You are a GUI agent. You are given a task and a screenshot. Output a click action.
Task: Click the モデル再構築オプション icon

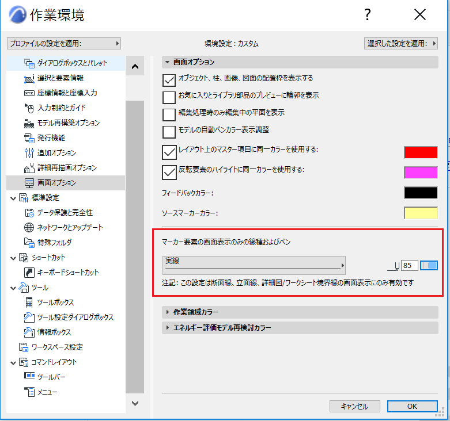[29, 123]
